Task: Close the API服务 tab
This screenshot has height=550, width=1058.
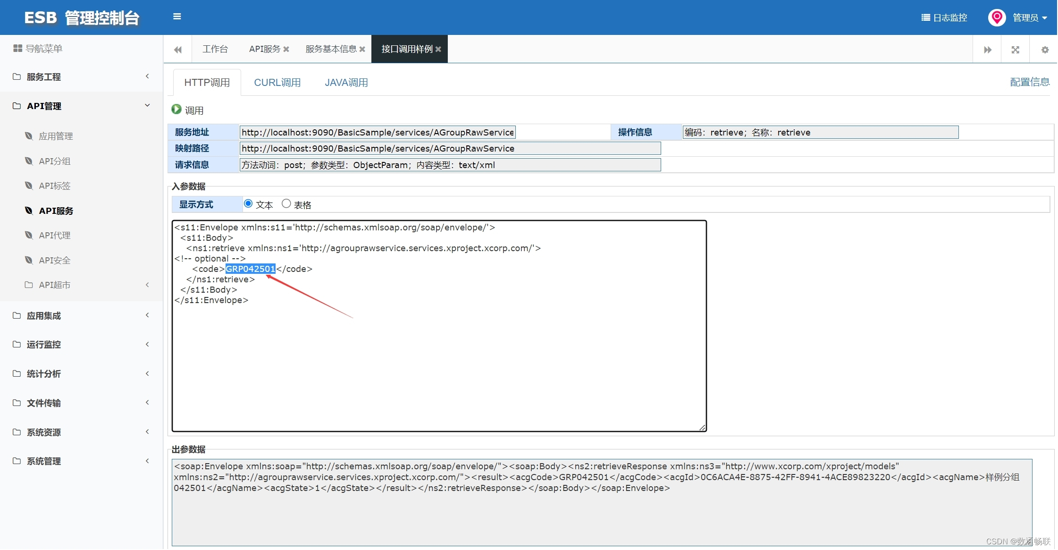Action: pos(286,49)
